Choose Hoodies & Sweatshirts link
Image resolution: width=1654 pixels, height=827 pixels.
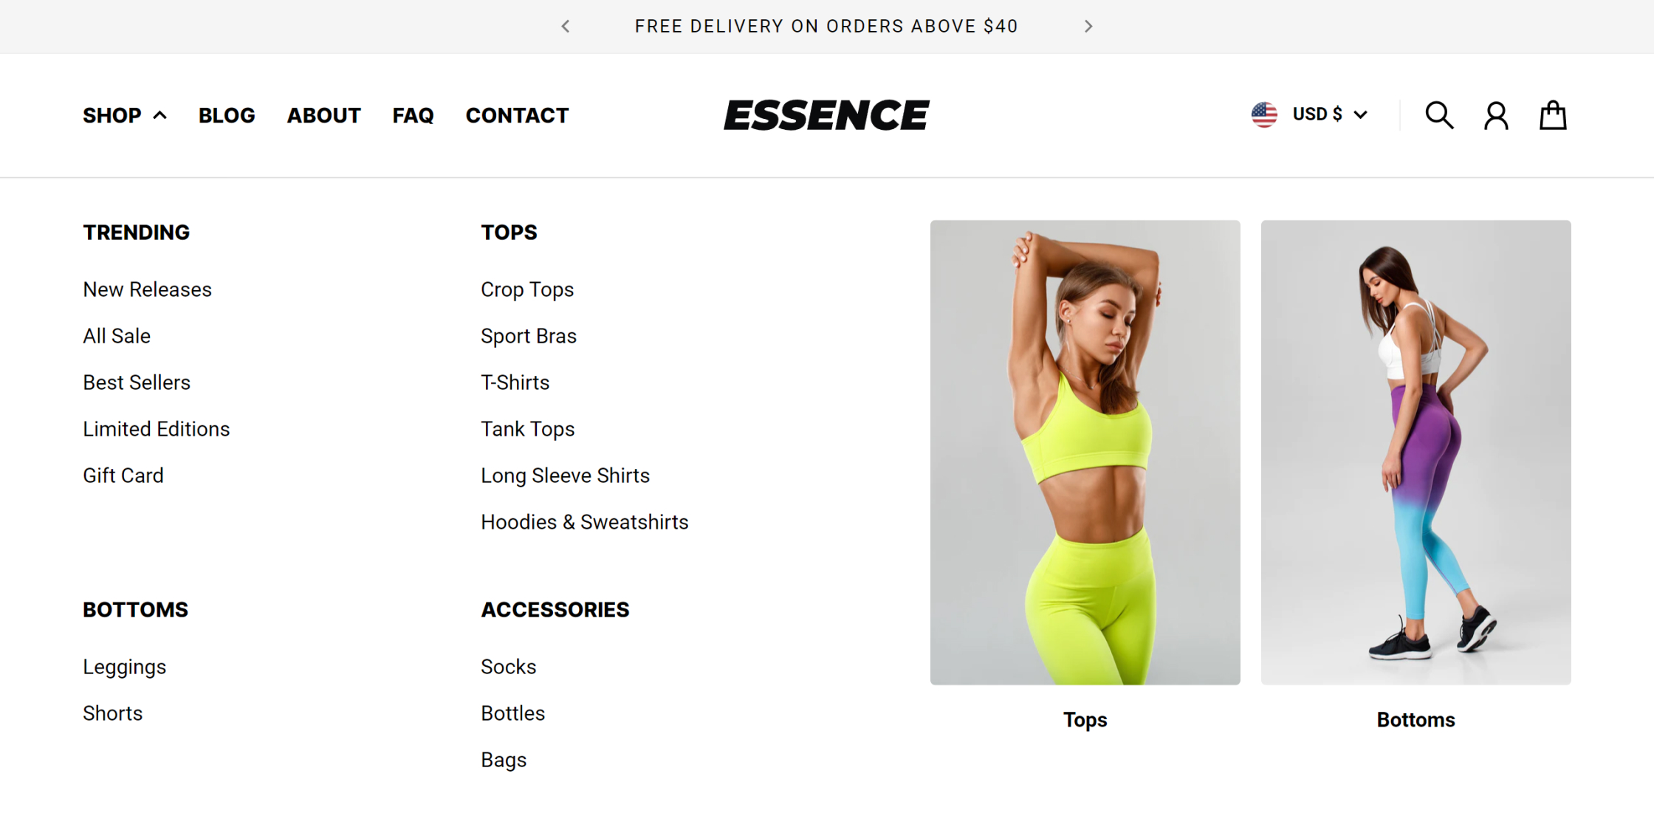coord(585,522)
